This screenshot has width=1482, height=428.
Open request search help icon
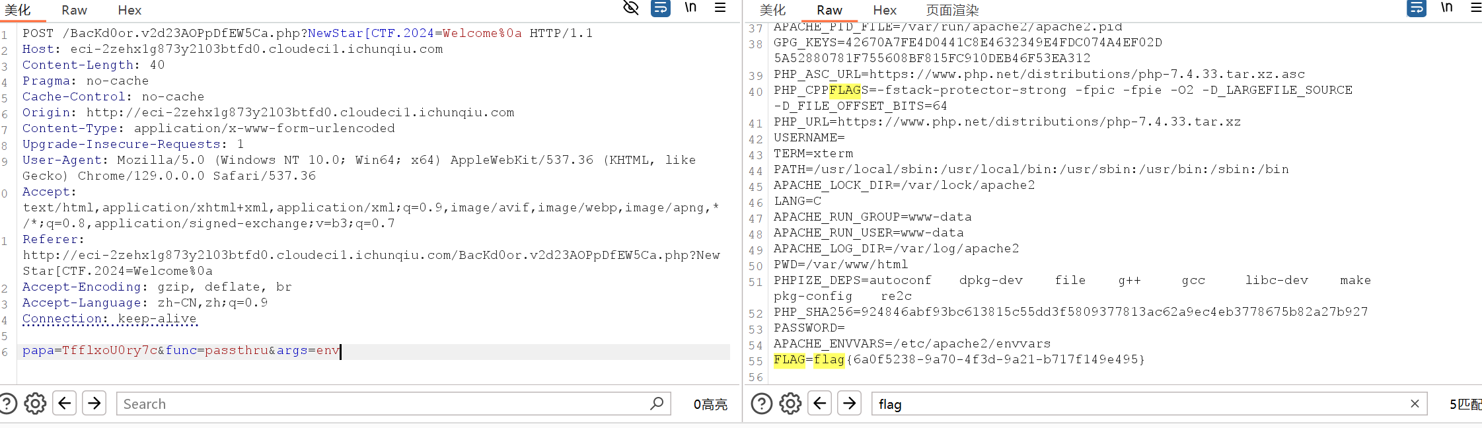pyautogui.click(x=7, y=404)
